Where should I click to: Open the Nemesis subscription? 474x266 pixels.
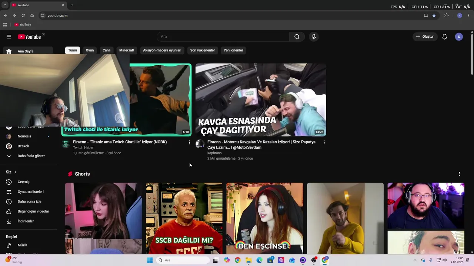click(x=28, y=136)
